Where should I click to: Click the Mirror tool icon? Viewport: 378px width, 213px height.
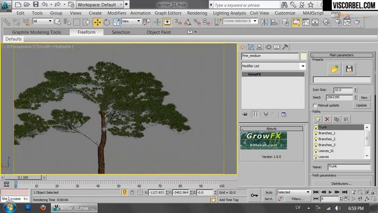tap(264, 22)
